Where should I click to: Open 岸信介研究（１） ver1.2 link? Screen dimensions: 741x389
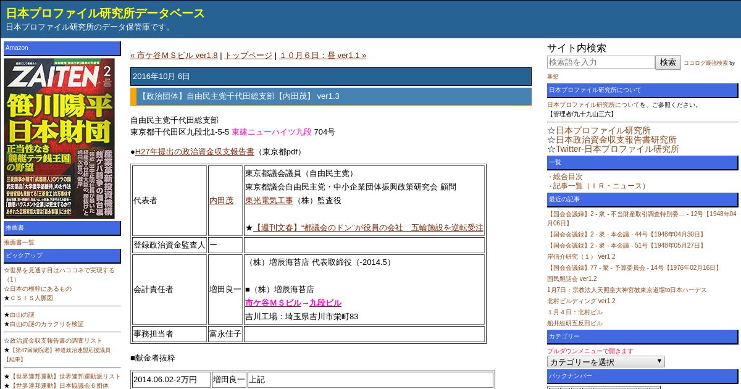click(581, 256)
